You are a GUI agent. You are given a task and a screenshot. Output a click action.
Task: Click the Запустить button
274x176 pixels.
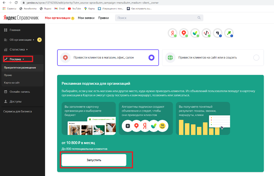coord(94,160)
